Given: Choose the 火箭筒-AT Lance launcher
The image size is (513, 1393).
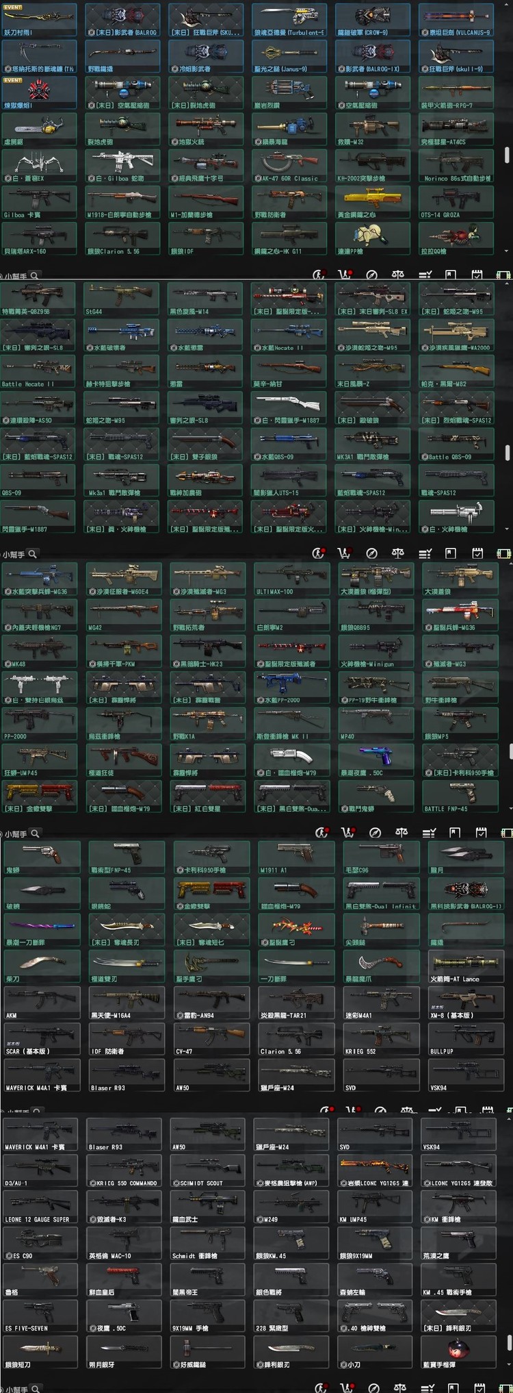Looking at the screenshot, I should point(466,966).
